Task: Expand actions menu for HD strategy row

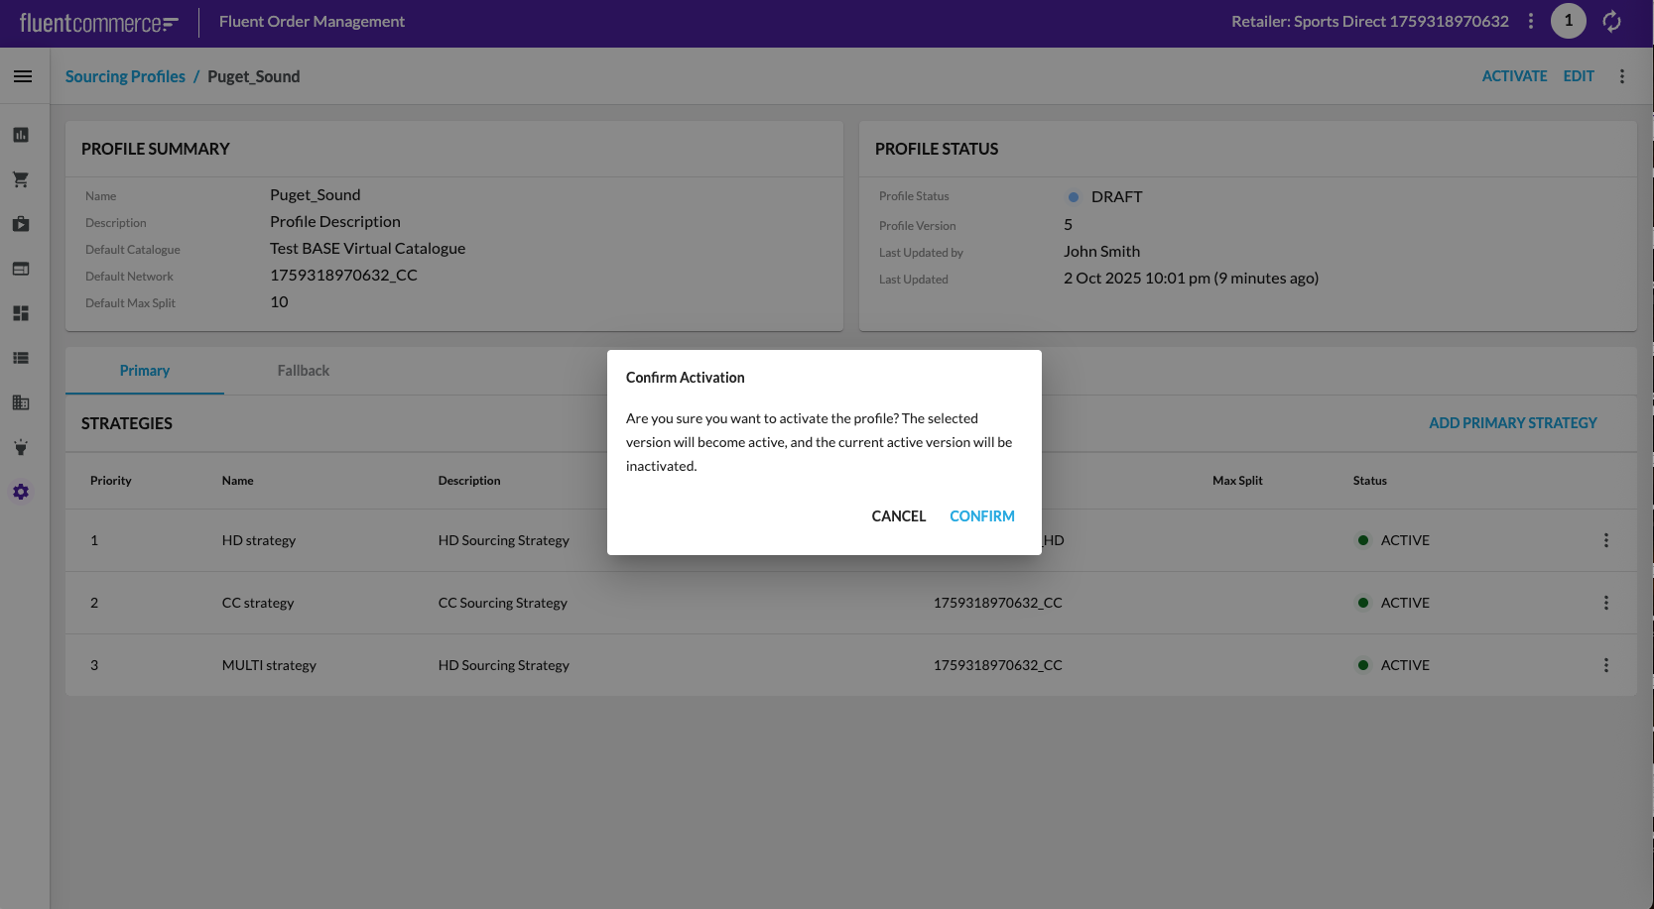Action: click(x=1605, y=540)
